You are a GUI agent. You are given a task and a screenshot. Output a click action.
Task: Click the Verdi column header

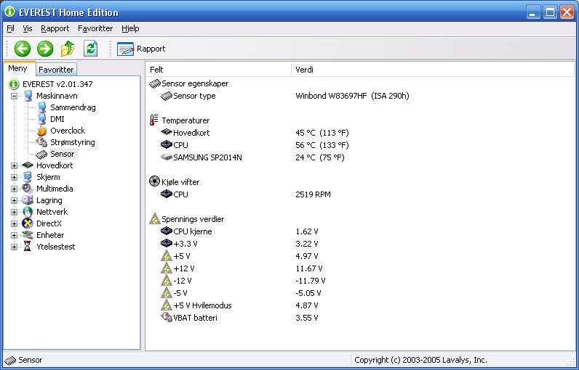[x=433, y=70]
